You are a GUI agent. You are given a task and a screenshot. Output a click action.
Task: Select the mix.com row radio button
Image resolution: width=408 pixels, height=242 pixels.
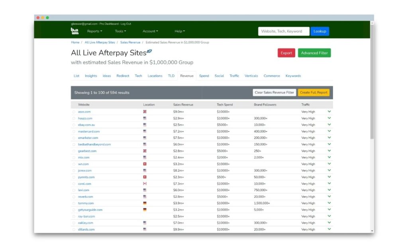[74, 158]
